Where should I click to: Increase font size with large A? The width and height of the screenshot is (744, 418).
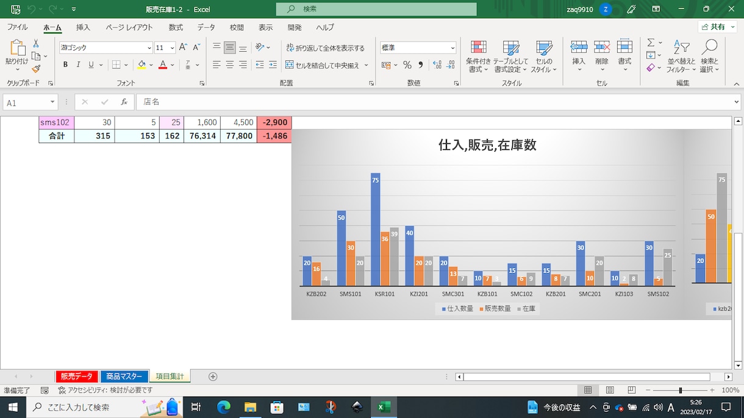(x=183, y=48)
